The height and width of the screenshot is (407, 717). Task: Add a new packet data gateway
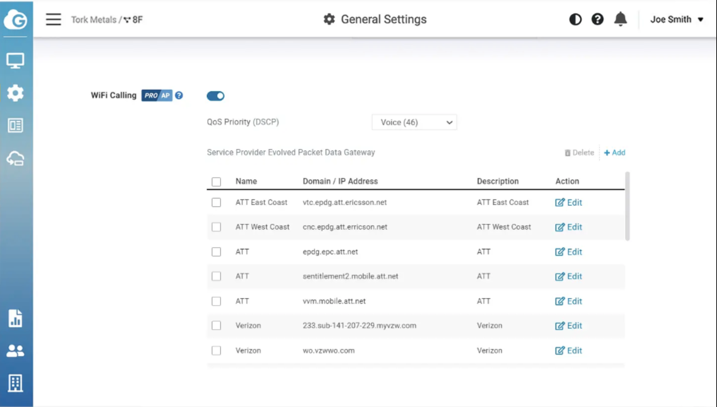point(615,153)
